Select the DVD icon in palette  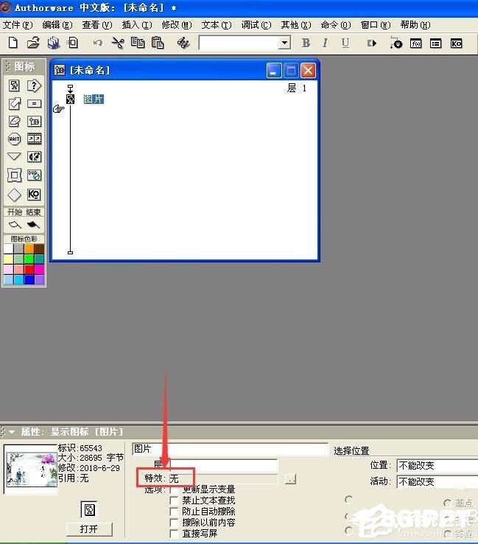click(x=34, y=175)
